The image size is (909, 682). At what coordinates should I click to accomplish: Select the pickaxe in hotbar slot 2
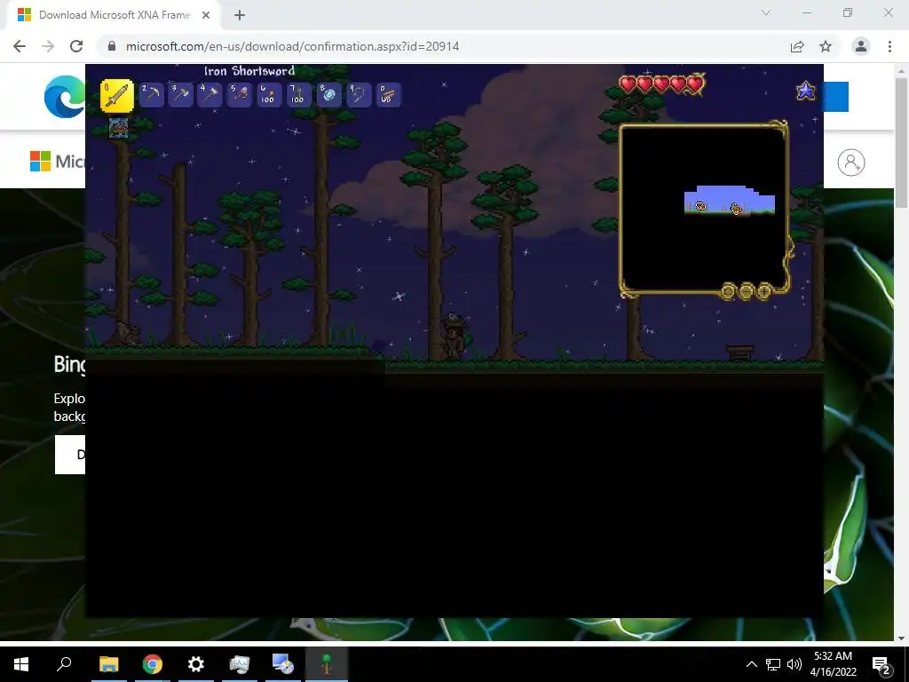pos(152,95)
